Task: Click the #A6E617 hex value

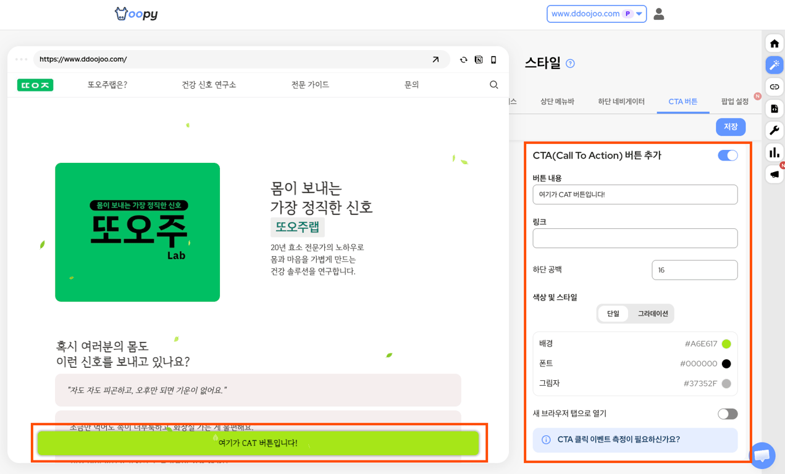Action: click(x=700, y=344)
